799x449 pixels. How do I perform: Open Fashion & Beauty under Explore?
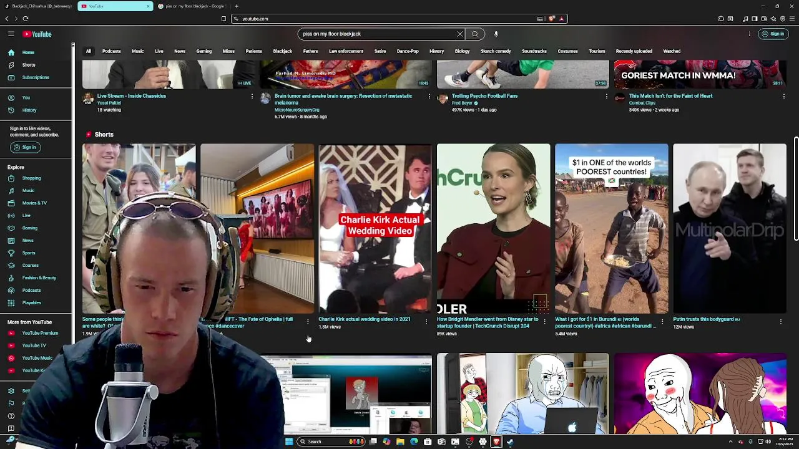pos(36,278)
